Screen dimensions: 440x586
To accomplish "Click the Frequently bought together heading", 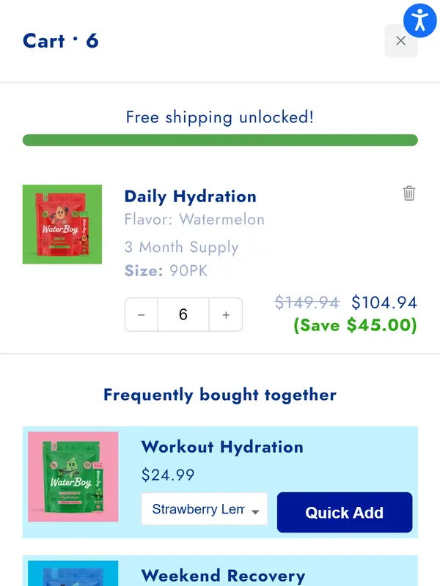I will tap(220, 396).
